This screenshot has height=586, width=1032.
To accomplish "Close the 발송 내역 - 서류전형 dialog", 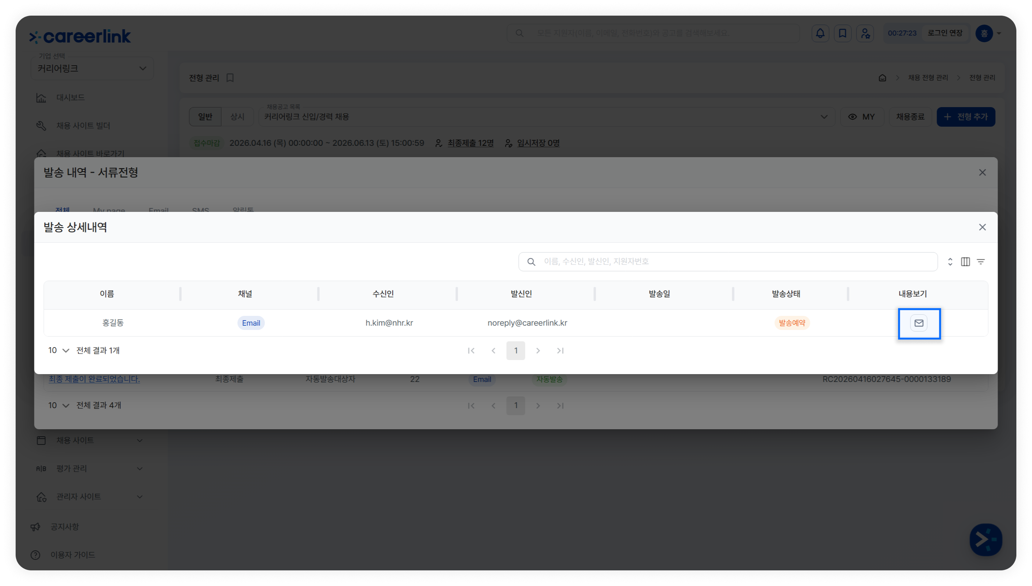I will [982, 173].
